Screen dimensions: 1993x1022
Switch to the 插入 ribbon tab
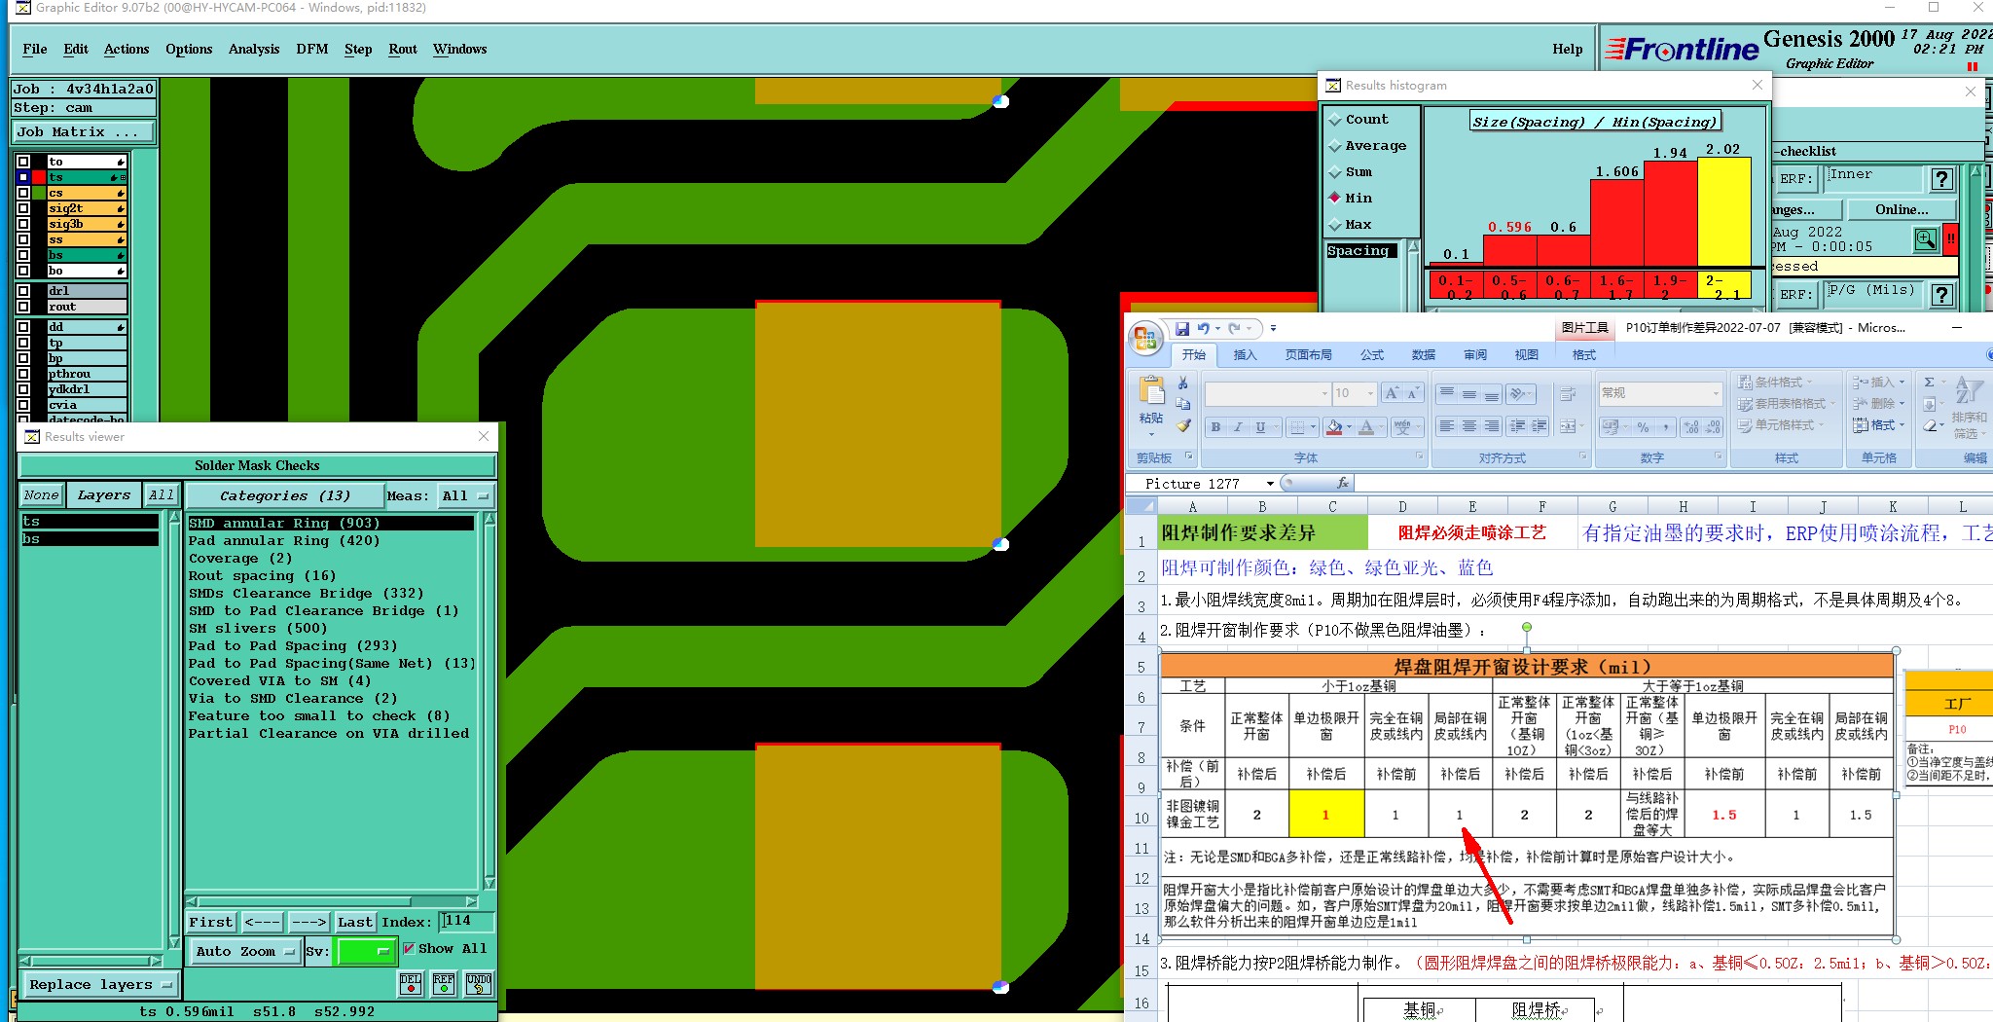click(1245, 355)
